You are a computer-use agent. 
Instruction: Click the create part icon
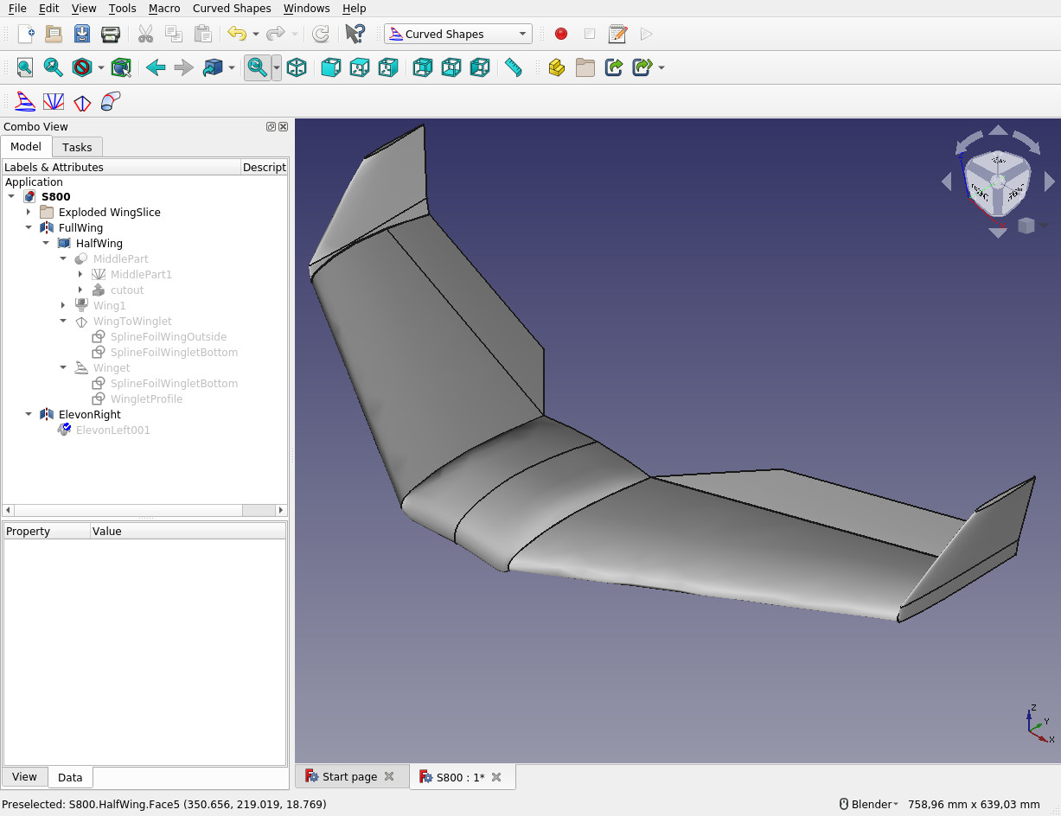557,67
